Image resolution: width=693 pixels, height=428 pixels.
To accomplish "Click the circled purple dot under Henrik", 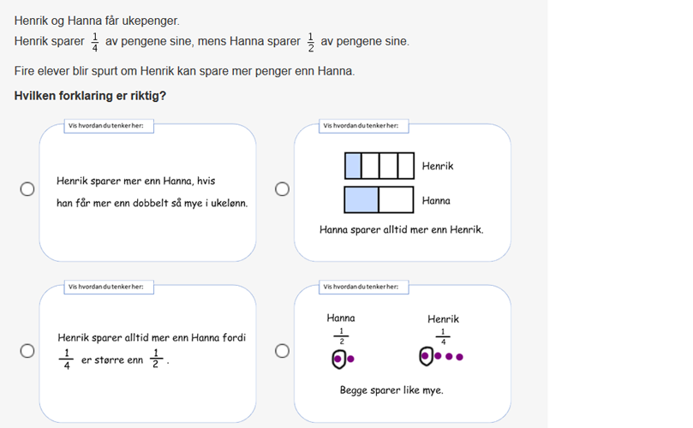I will click(x=426, y=356).
